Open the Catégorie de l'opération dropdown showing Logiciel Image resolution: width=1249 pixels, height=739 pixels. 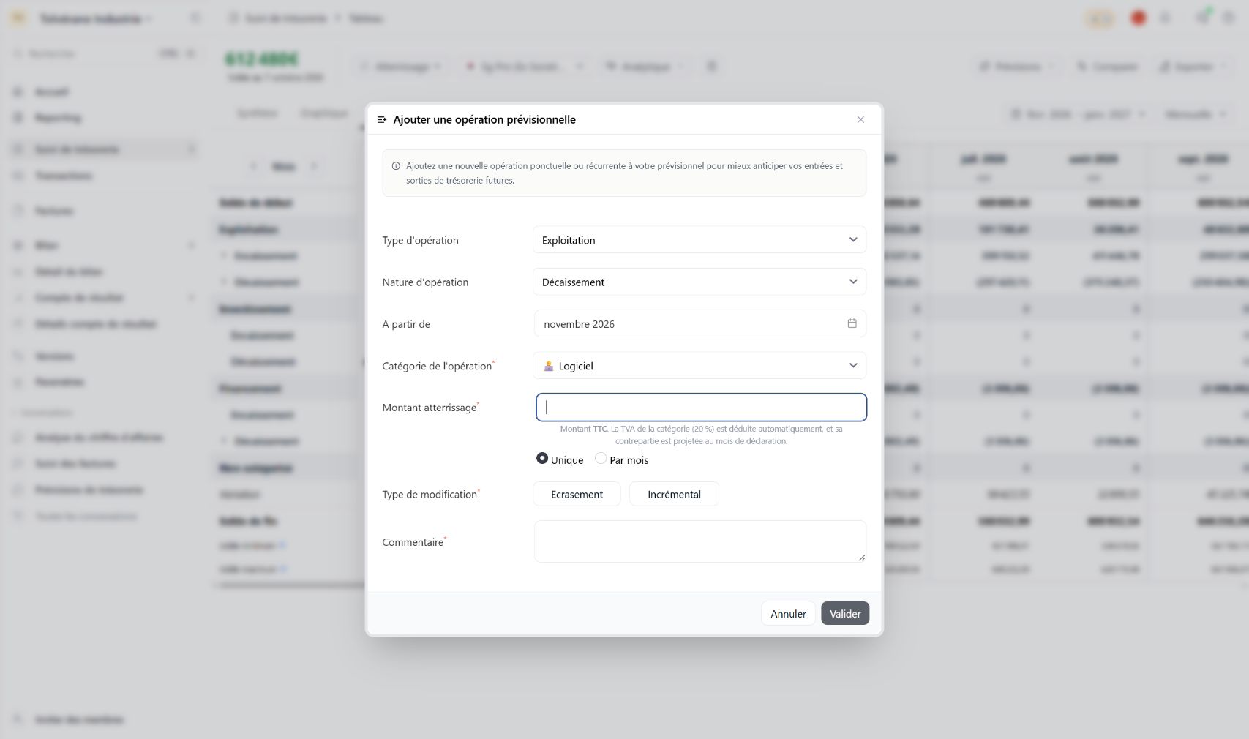tap(699, 366)
